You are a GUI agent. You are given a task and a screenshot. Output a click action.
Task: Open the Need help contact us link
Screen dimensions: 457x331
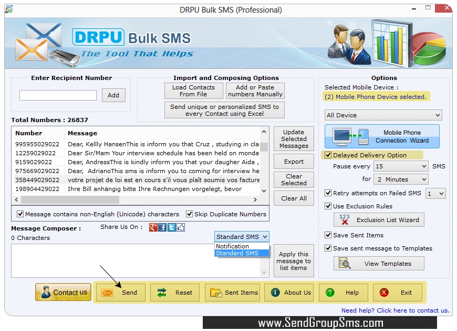point(395,310)
